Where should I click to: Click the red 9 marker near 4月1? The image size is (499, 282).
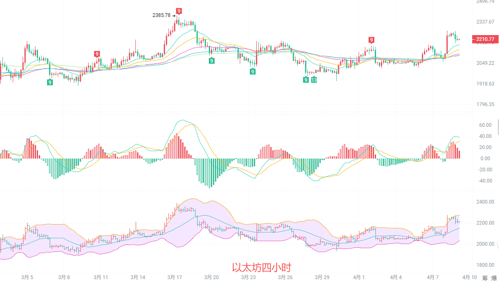371,40
